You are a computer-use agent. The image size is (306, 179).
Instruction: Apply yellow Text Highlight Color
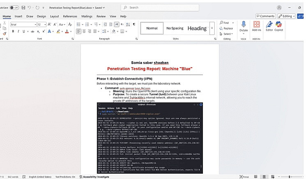coord(58,31)
